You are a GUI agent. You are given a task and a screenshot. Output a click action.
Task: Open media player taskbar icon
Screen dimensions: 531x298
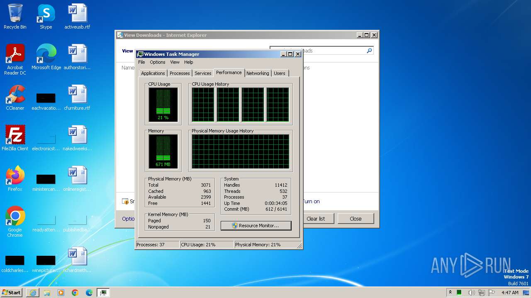61,293
